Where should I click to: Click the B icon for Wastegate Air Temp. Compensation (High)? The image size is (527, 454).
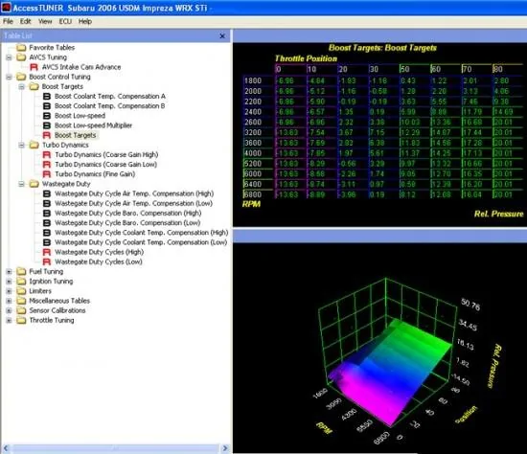(x=47, y=193)
